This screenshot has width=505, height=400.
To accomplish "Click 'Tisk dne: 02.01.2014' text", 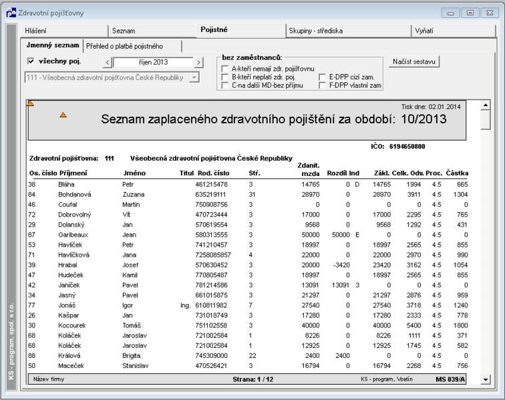I will pyautogui.click(x=431, y=107).
